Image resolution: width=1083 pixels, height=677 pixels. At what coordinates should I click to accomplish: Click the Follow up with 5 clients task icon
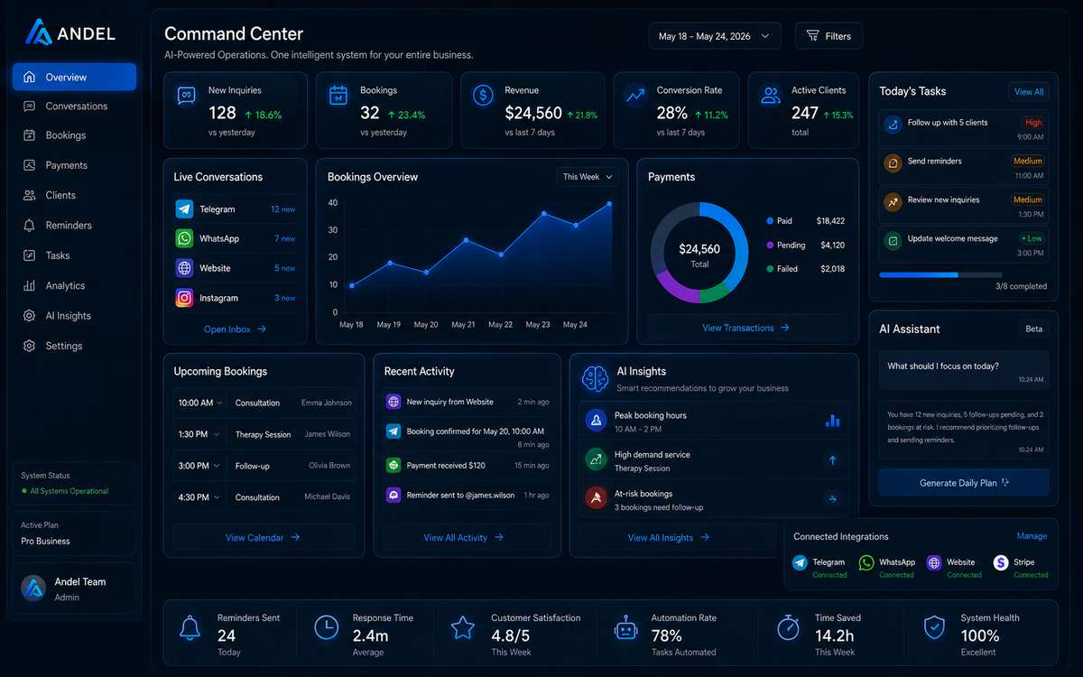click(x=893, y=125)
